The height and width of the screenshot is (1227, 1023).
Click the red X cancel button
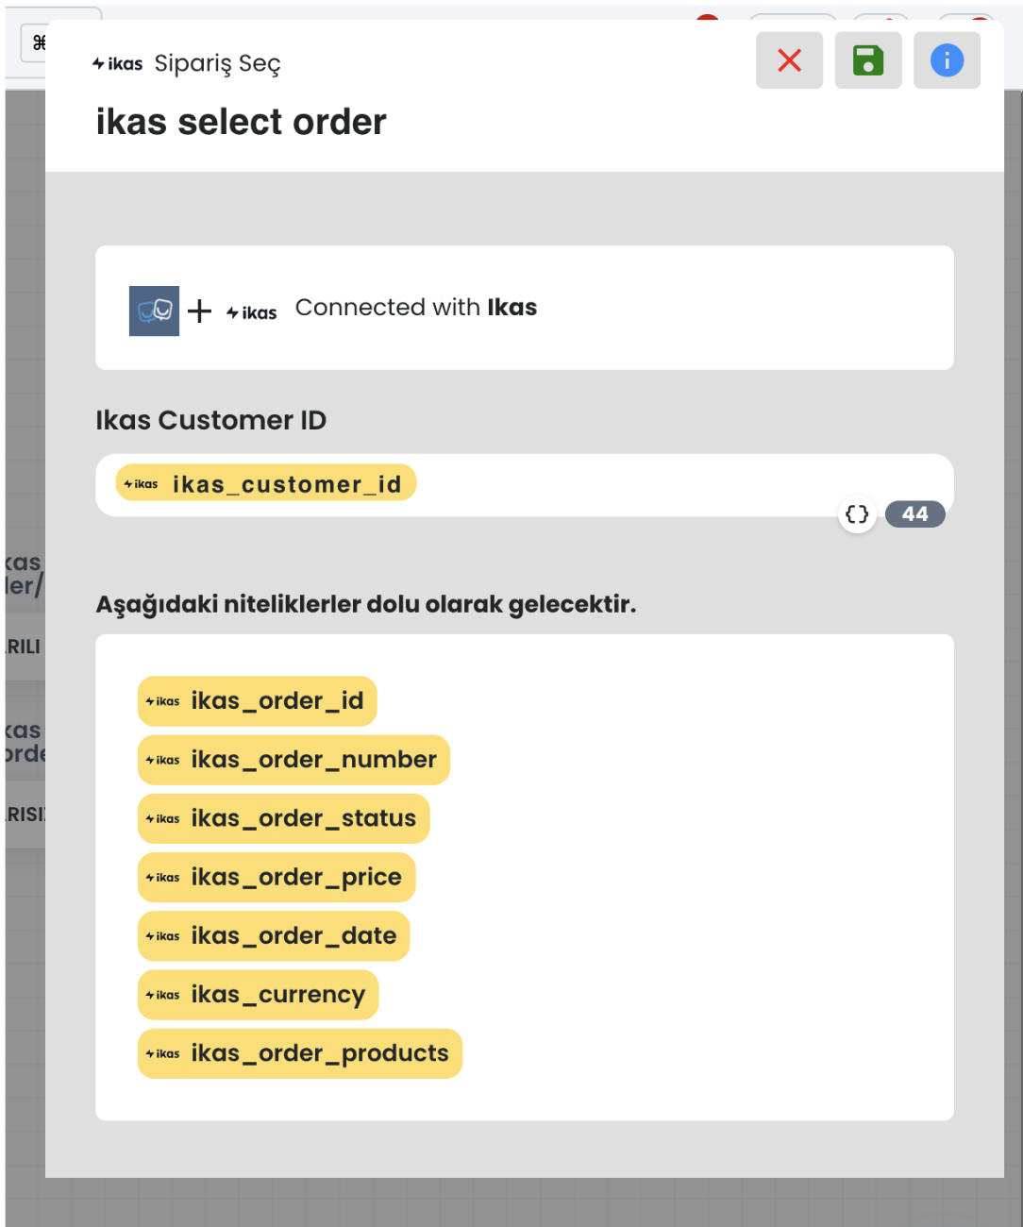pos(789,60)
